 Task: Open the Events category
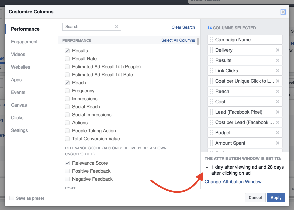tap(18, 92)
